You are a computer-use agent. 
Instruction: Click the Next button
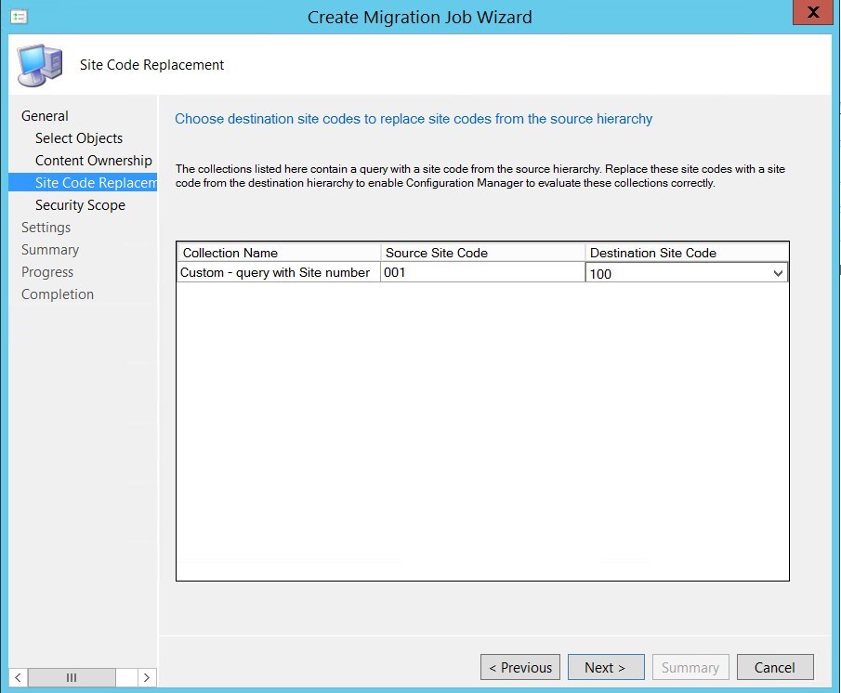click(x=606, y=667)
